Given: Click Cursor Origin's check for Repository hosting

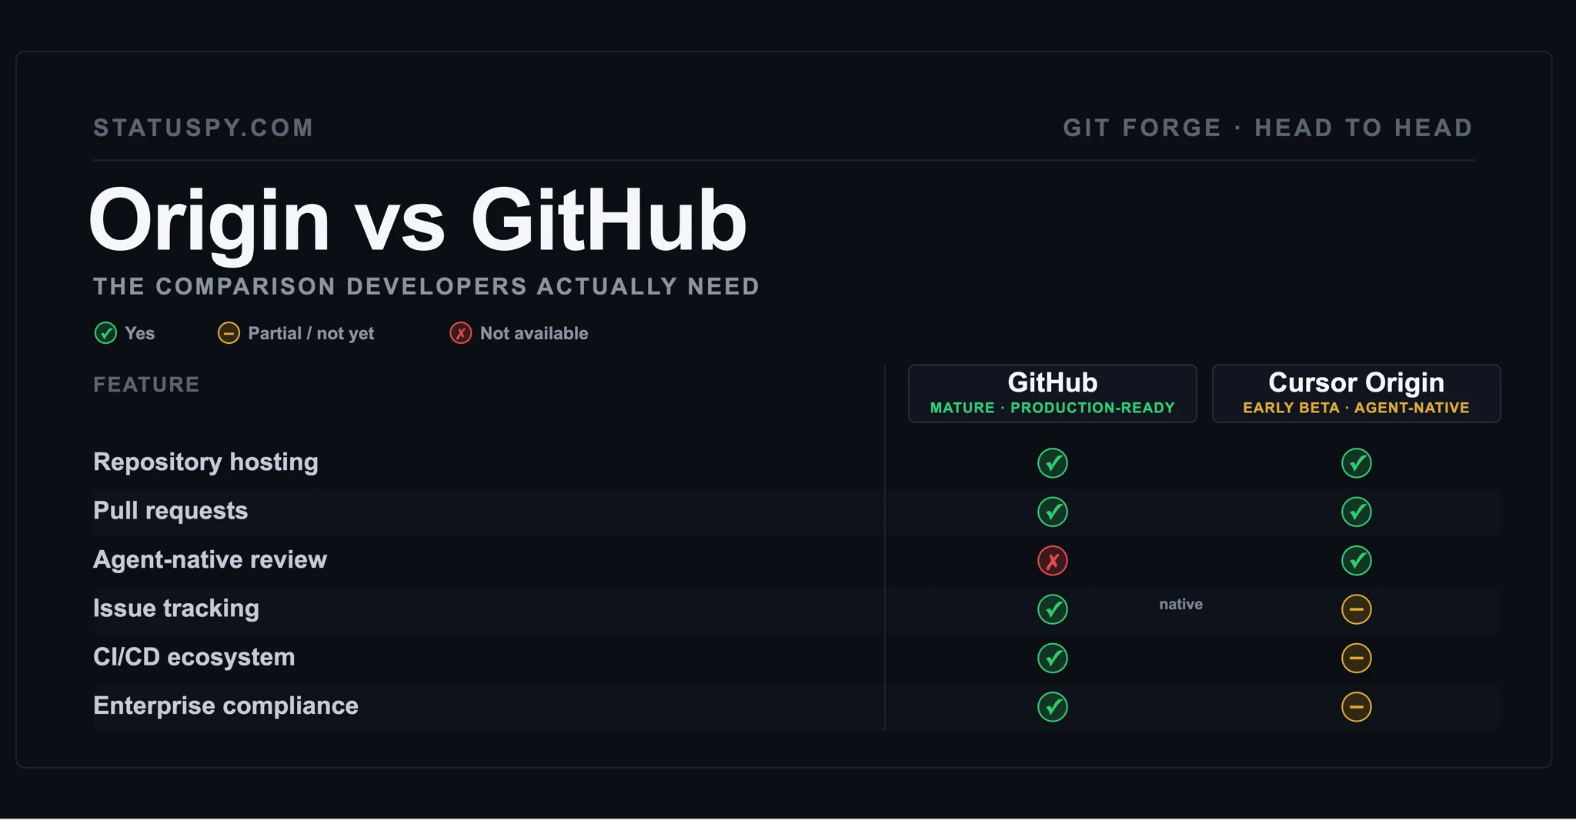Looking at the screenshot, I should 1357,463.
